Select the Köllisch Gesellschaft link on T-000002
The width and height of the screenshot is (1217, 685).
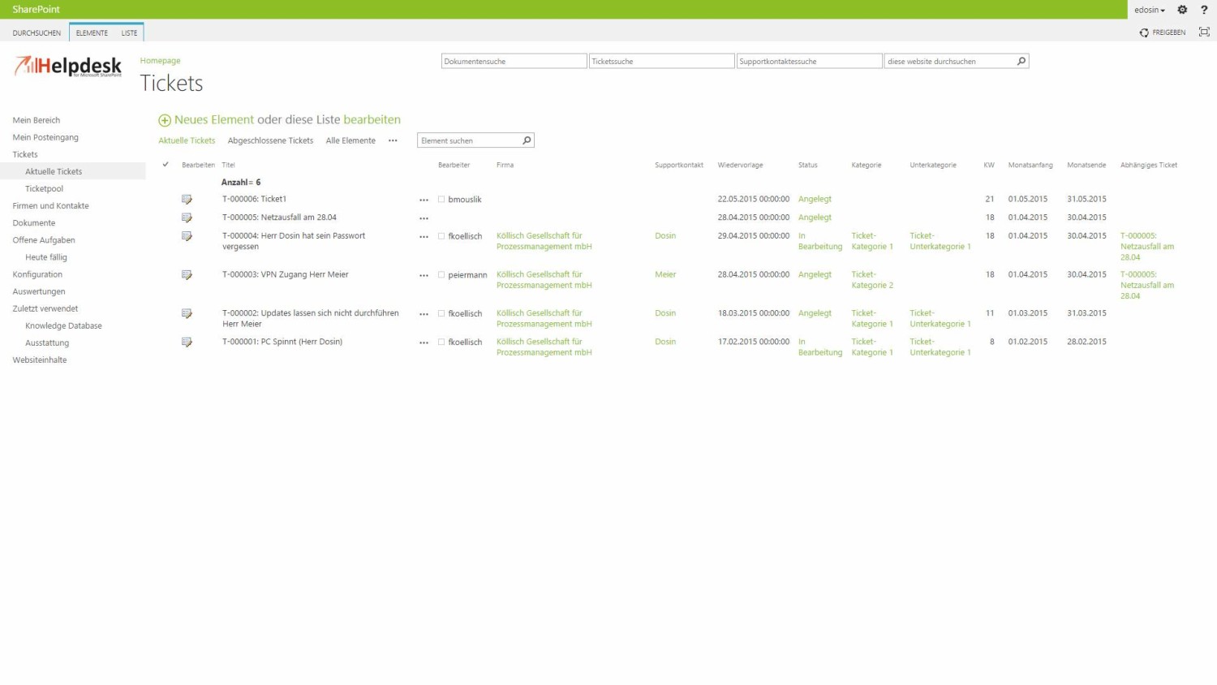539,312
